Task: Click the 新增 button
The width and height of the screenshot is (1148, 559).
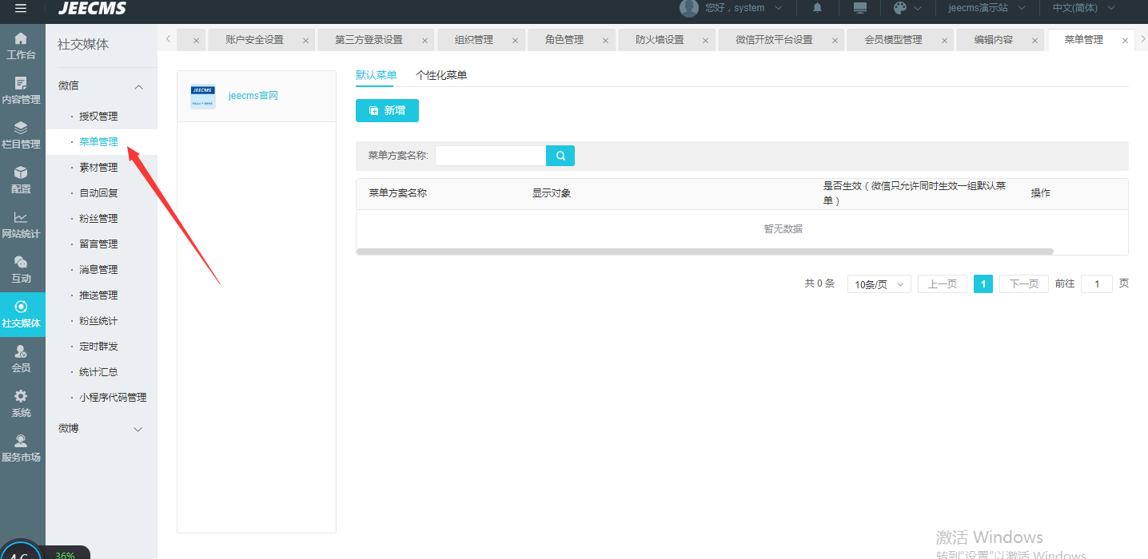Action: 387,111
